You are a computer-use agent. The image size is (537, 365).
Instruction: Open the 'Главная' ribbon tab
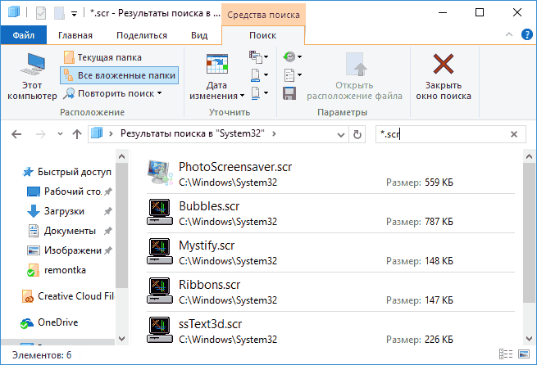pos(75,35)
